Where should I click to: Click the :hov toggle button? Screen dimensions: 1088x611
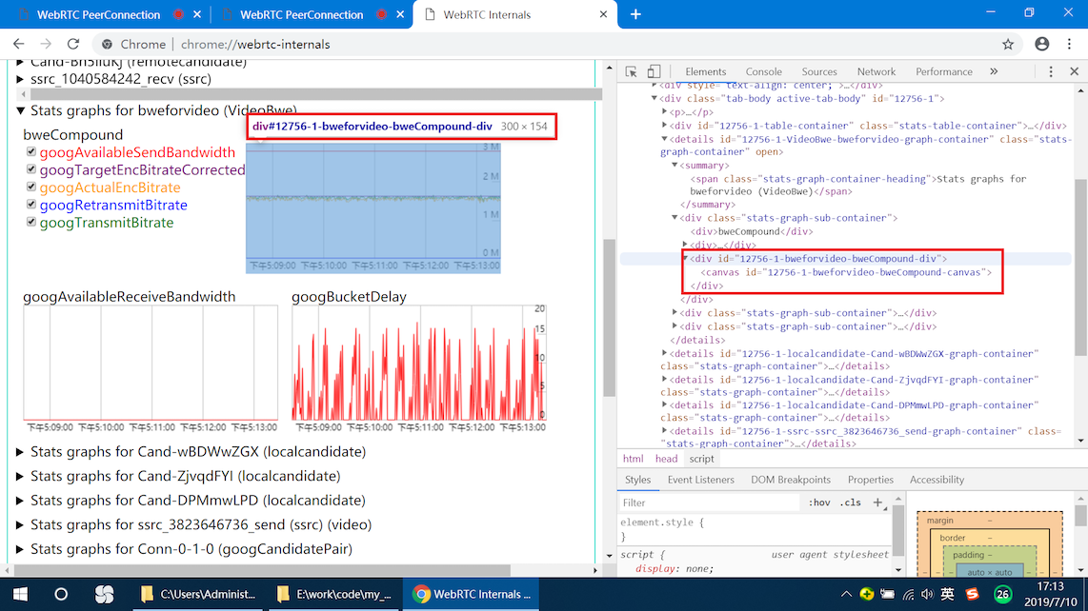click(817, 503)
